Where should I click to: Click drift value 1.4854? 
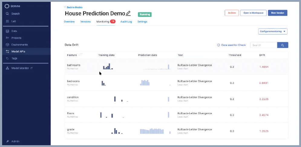(264, 67)
